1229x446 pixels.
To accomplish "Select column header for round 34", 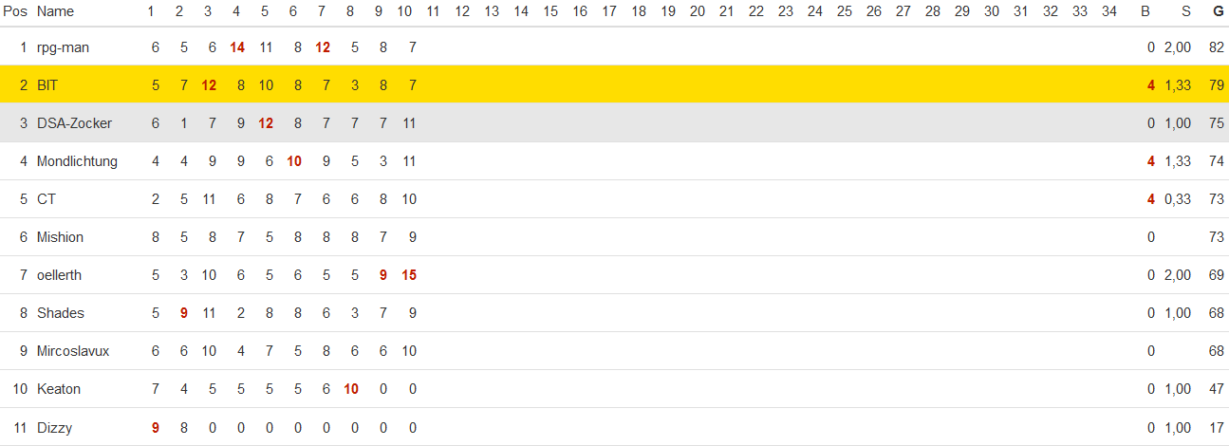I will coord(1109,11).
